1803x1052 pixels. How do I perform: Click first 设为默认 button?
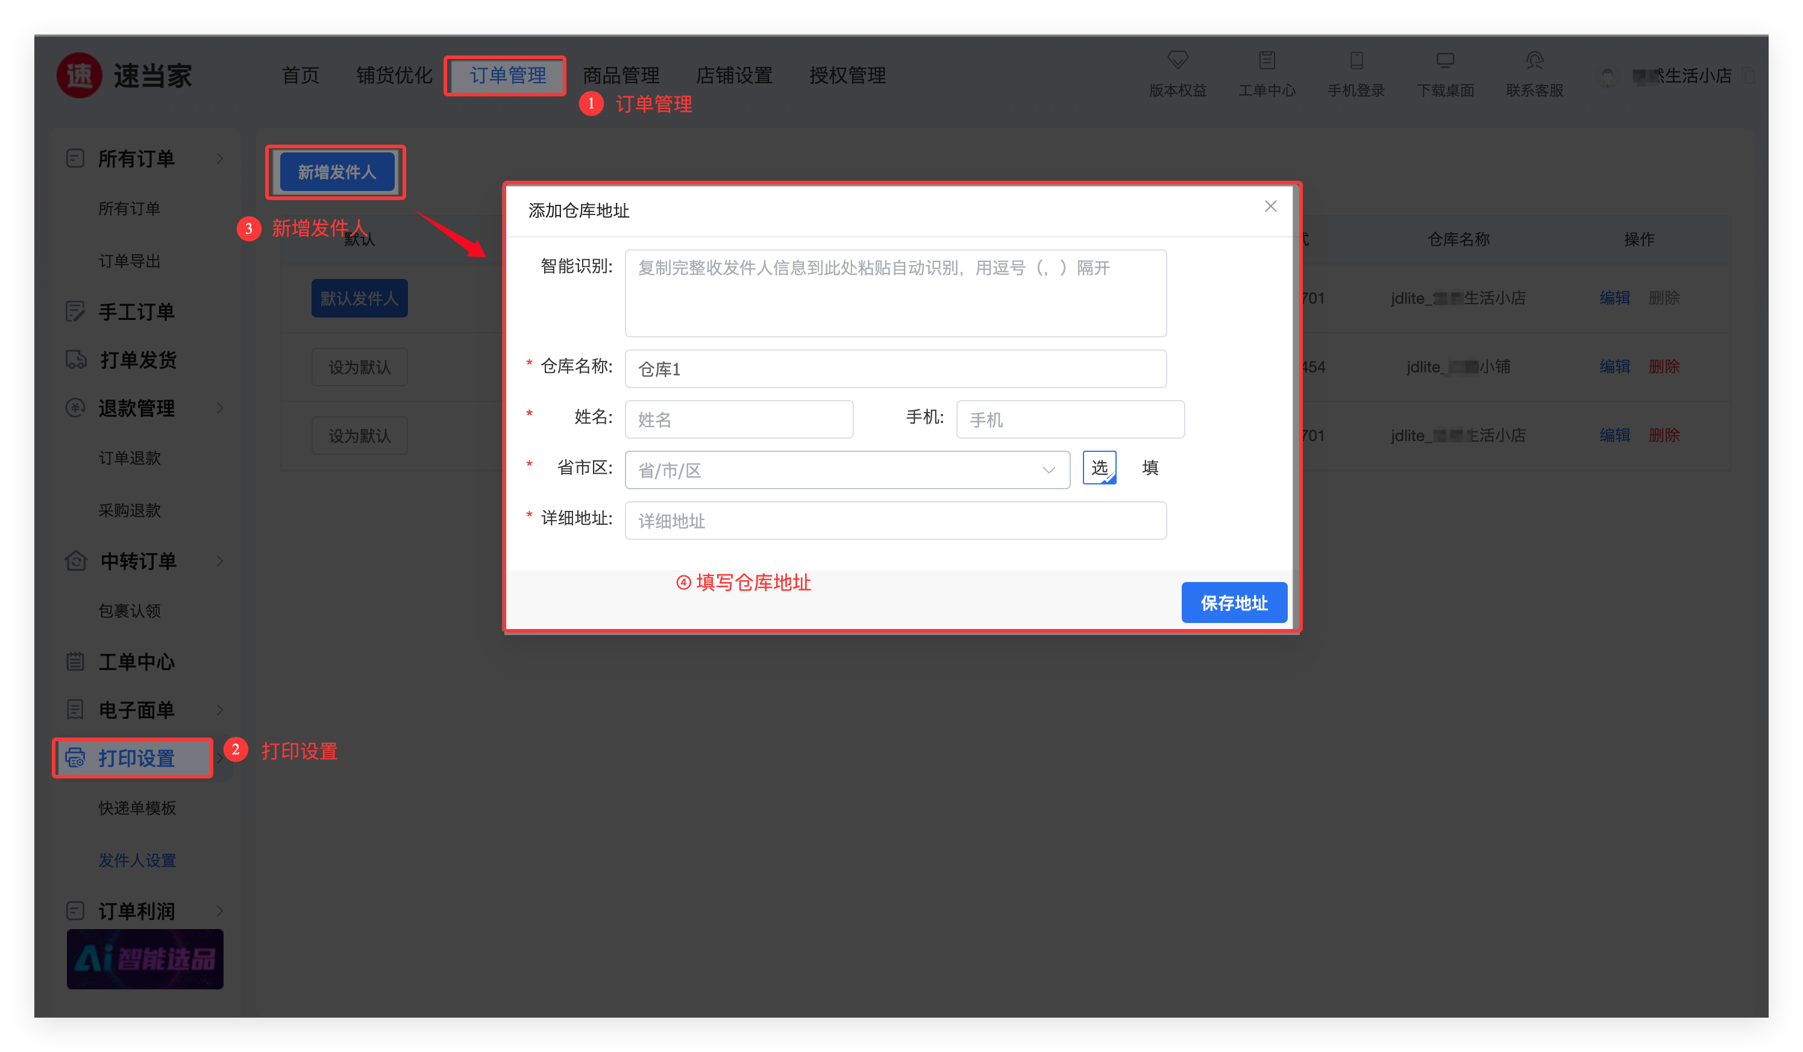coord(359,367)
